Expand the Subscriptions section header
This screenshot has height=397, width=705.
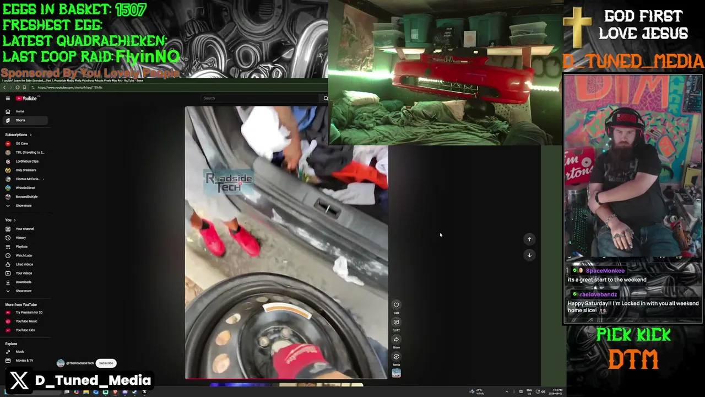click(x=18, y=135)
